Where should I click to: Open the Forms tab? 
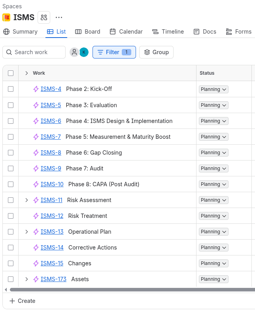(x=239, y=32)
